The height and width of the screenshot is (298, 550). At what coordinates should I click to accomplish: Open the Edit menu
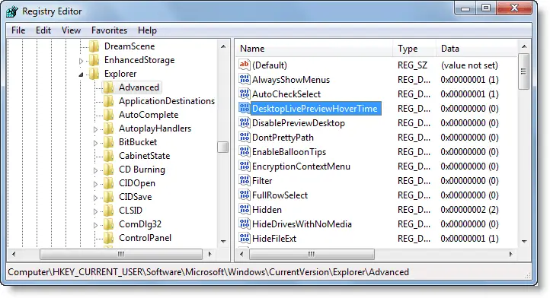43,30
